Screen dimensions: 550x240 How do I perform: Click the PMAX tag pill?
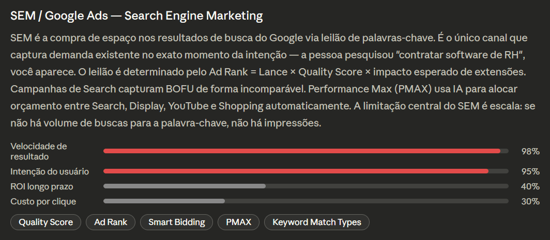click(238, 222)
